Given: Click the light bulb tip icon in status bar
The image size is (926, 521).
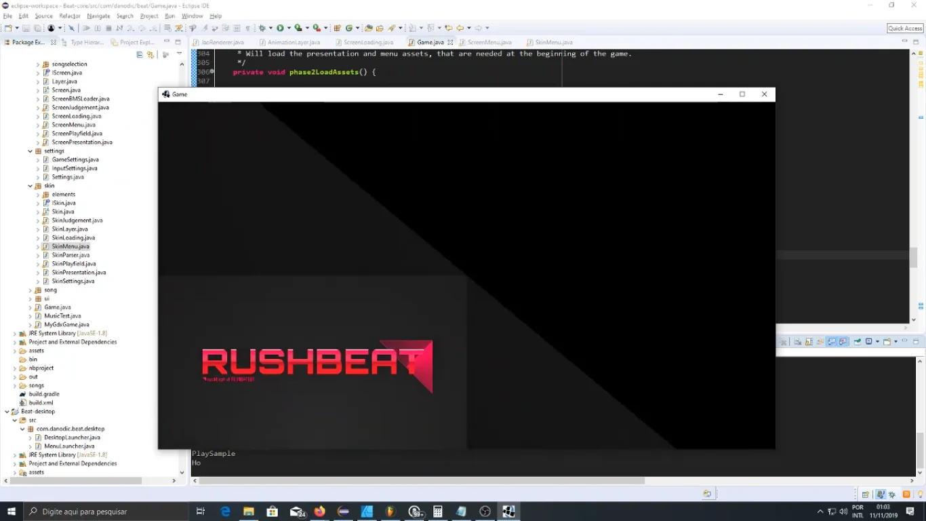Looking at the screenshot, I should coord(920,495).
